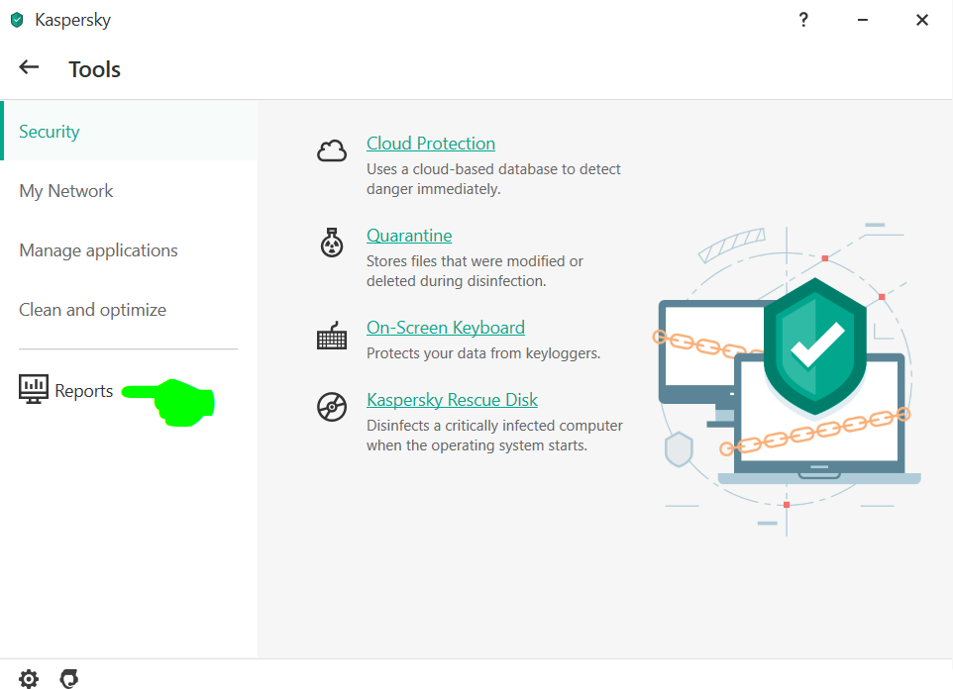
Task: Click the Rescue Disk disc icon
Action: pyautogui.click(x=332, y=407)
